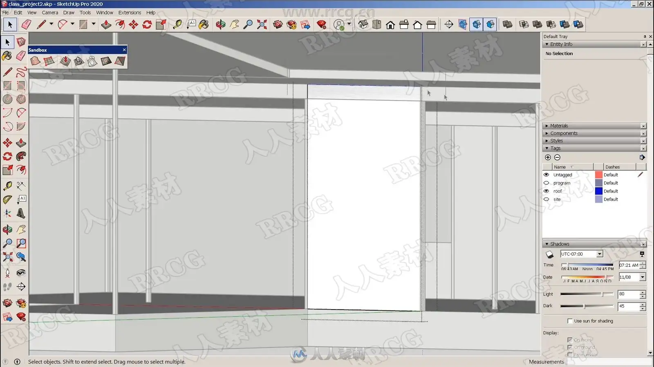Select the Make Component tool in left toolbar
Image resolution: width=654 pixels, height=367 pixels.
[21, 42]
